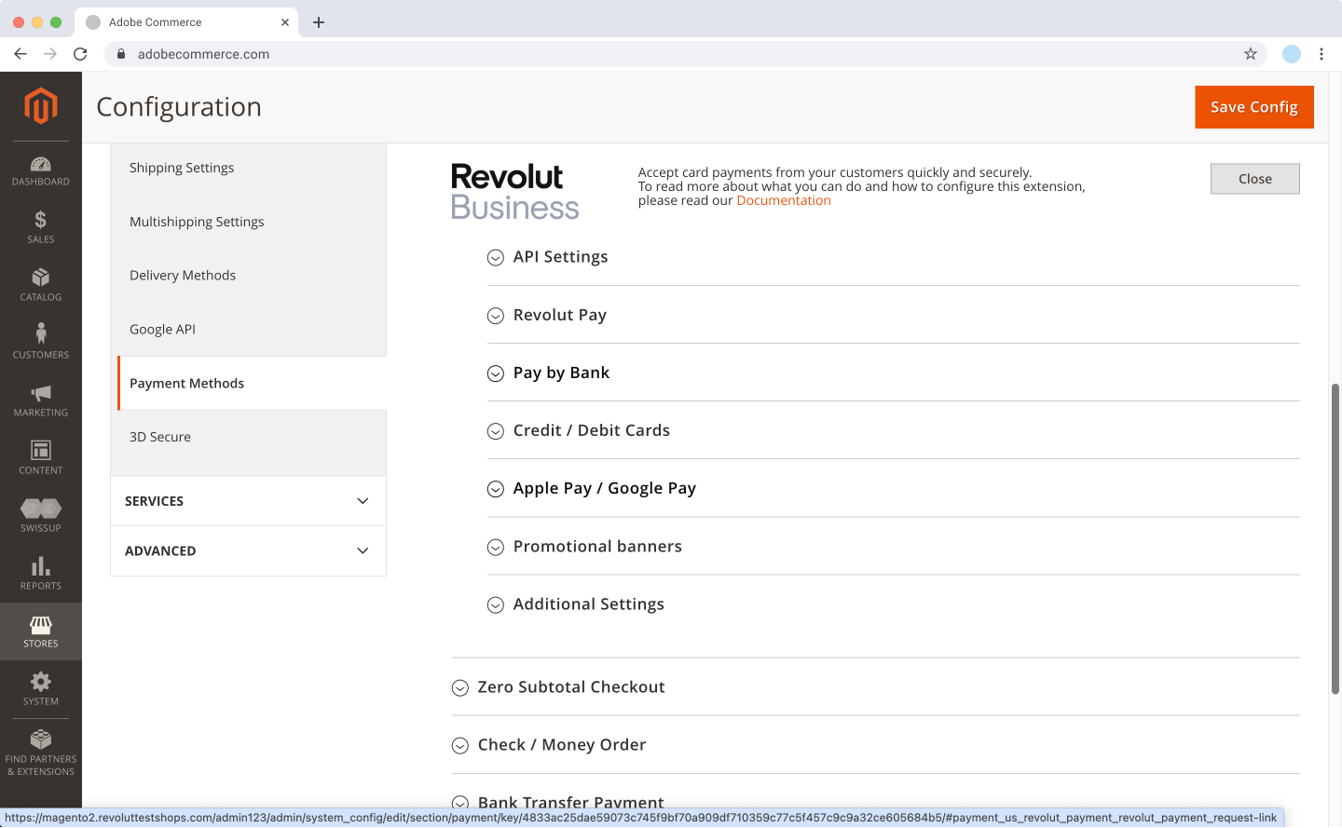Viewport: 1342px width, 828px height.
Task: Expand the Credit / Debit Cards section
Action: coord(591,430)
